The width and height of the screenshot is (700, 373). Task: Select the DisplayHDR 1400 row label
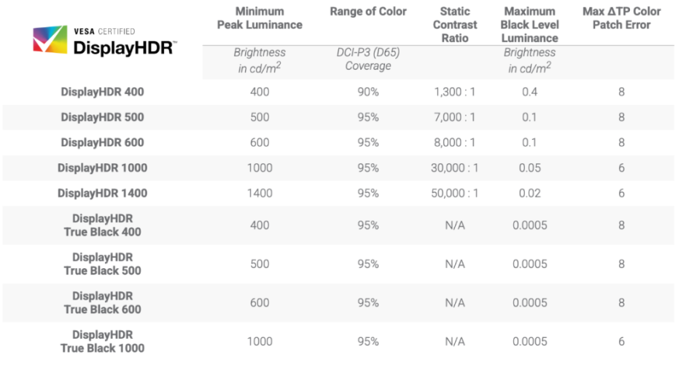tap(102, 193)
